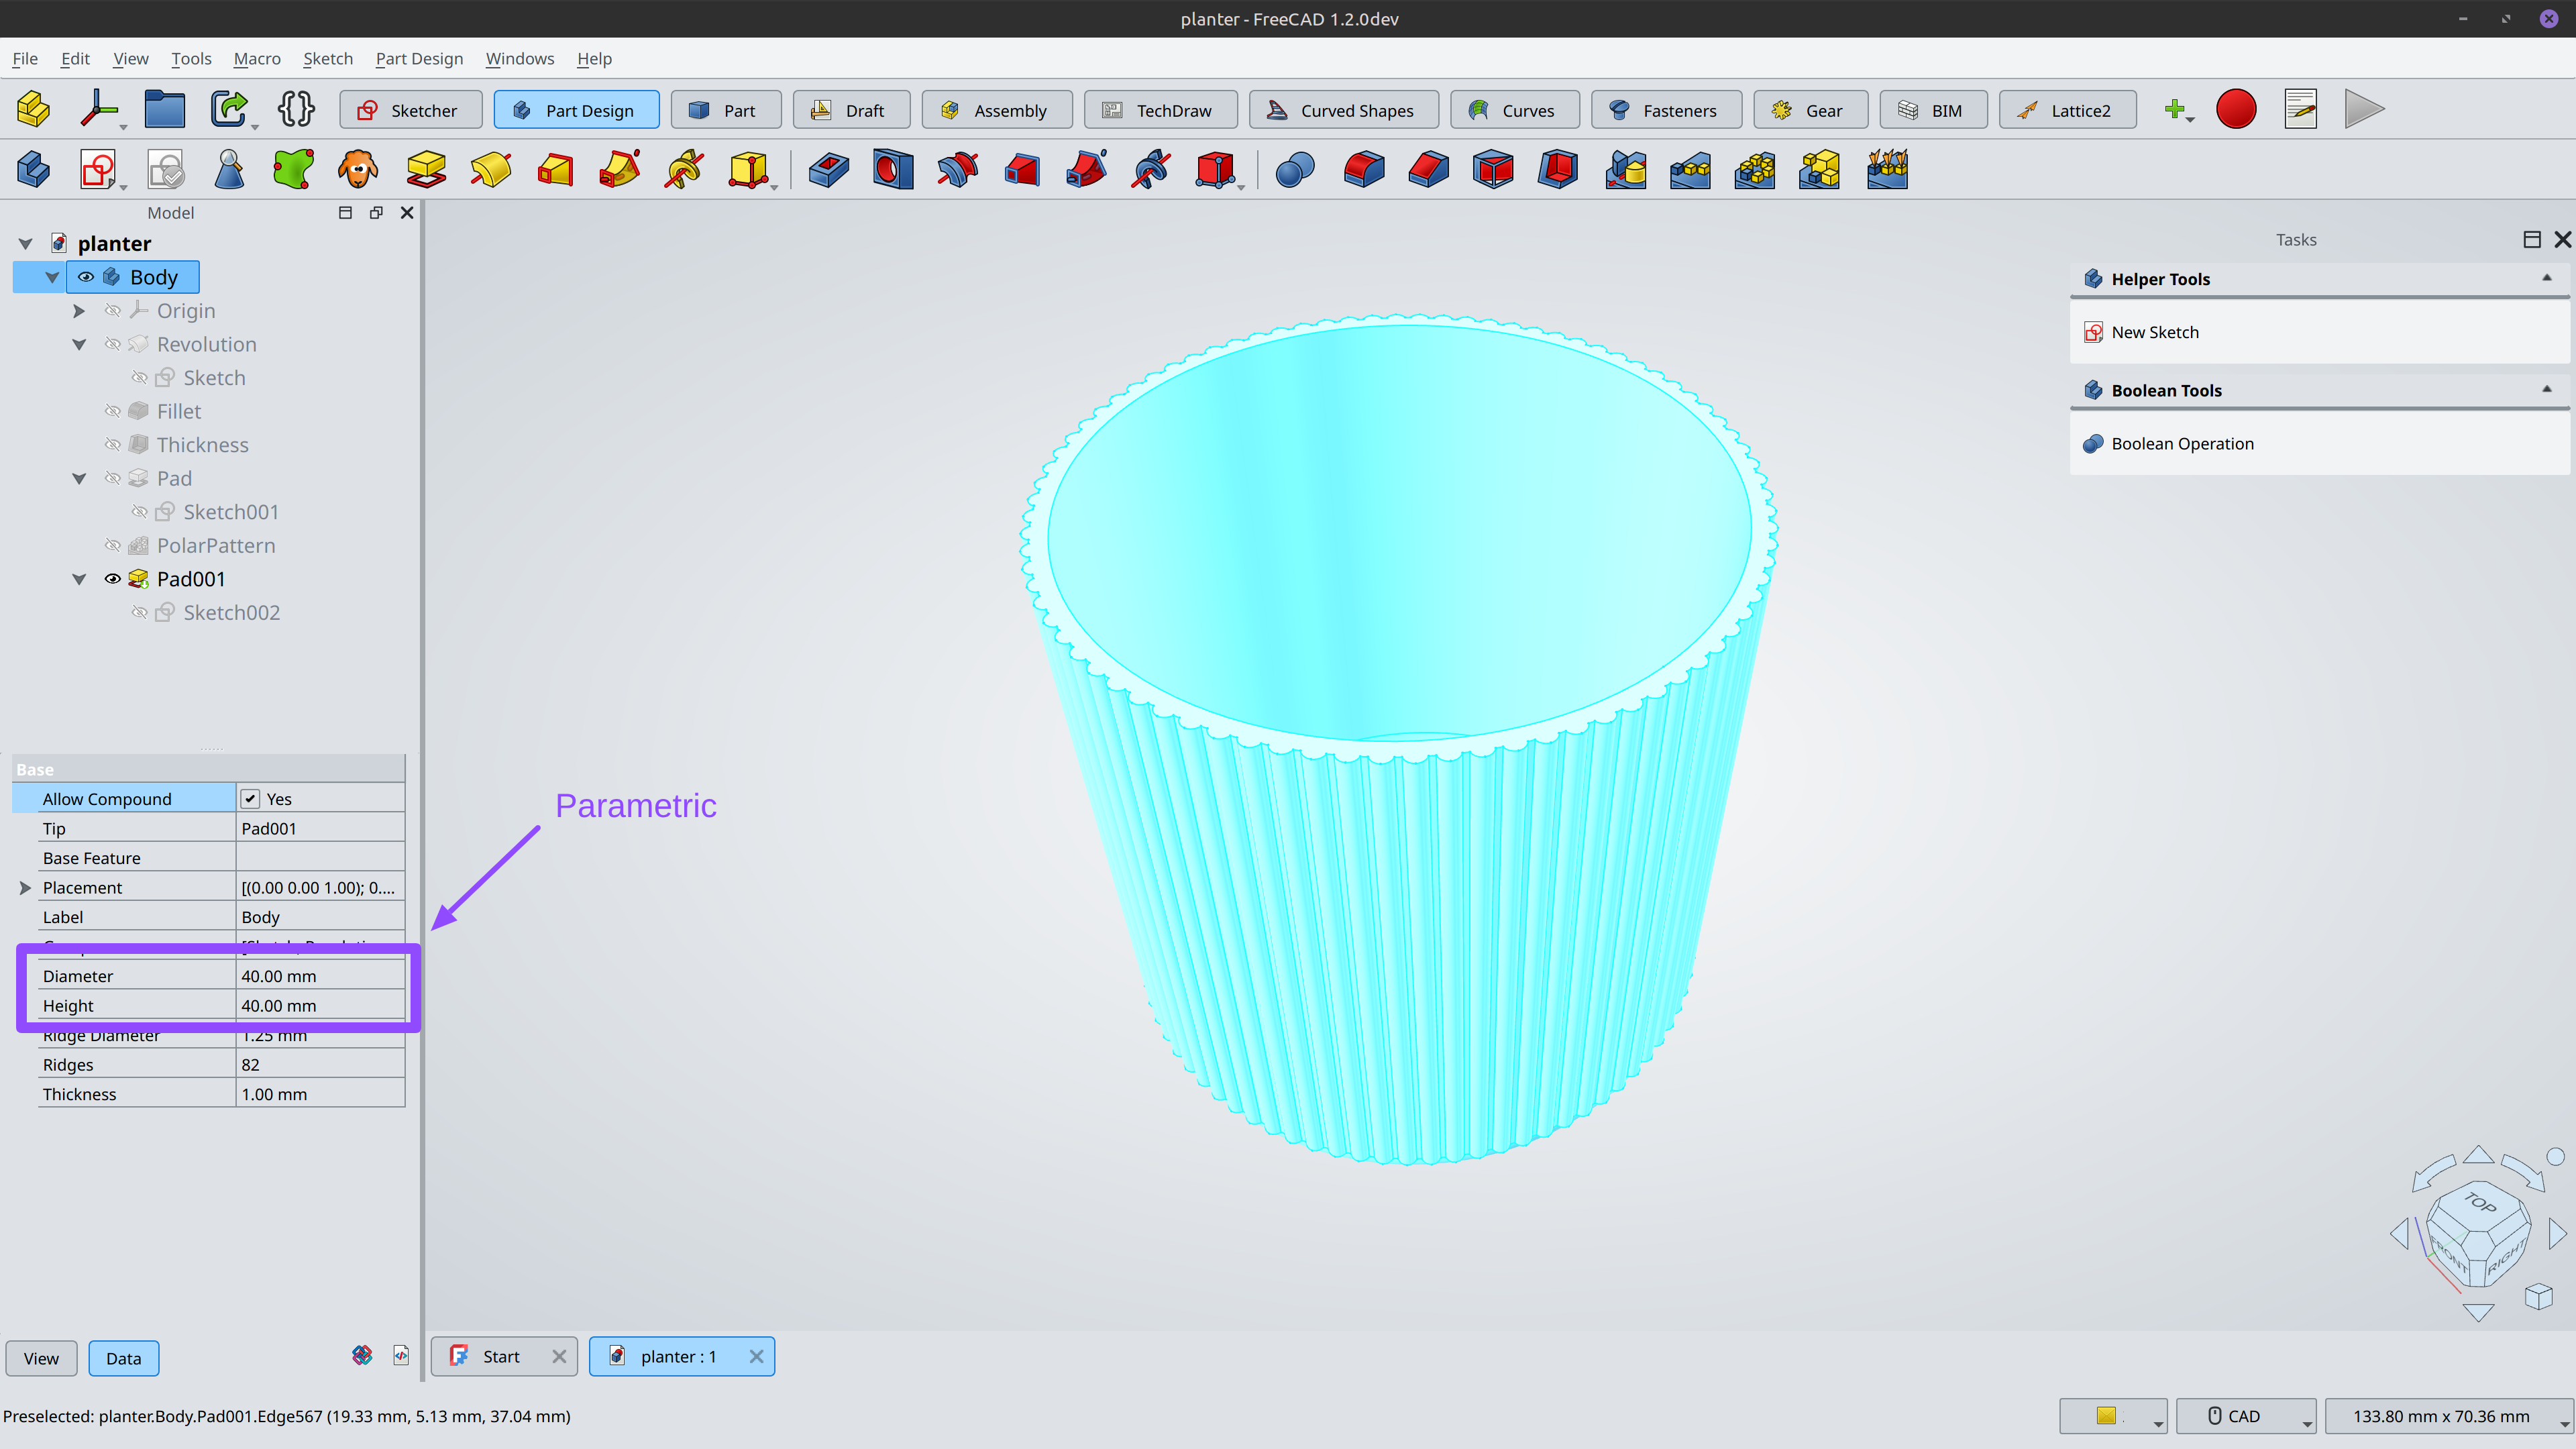
Task: Click the Fillet tool icon
Action: pyautogui.click(x=1364, y=170)
